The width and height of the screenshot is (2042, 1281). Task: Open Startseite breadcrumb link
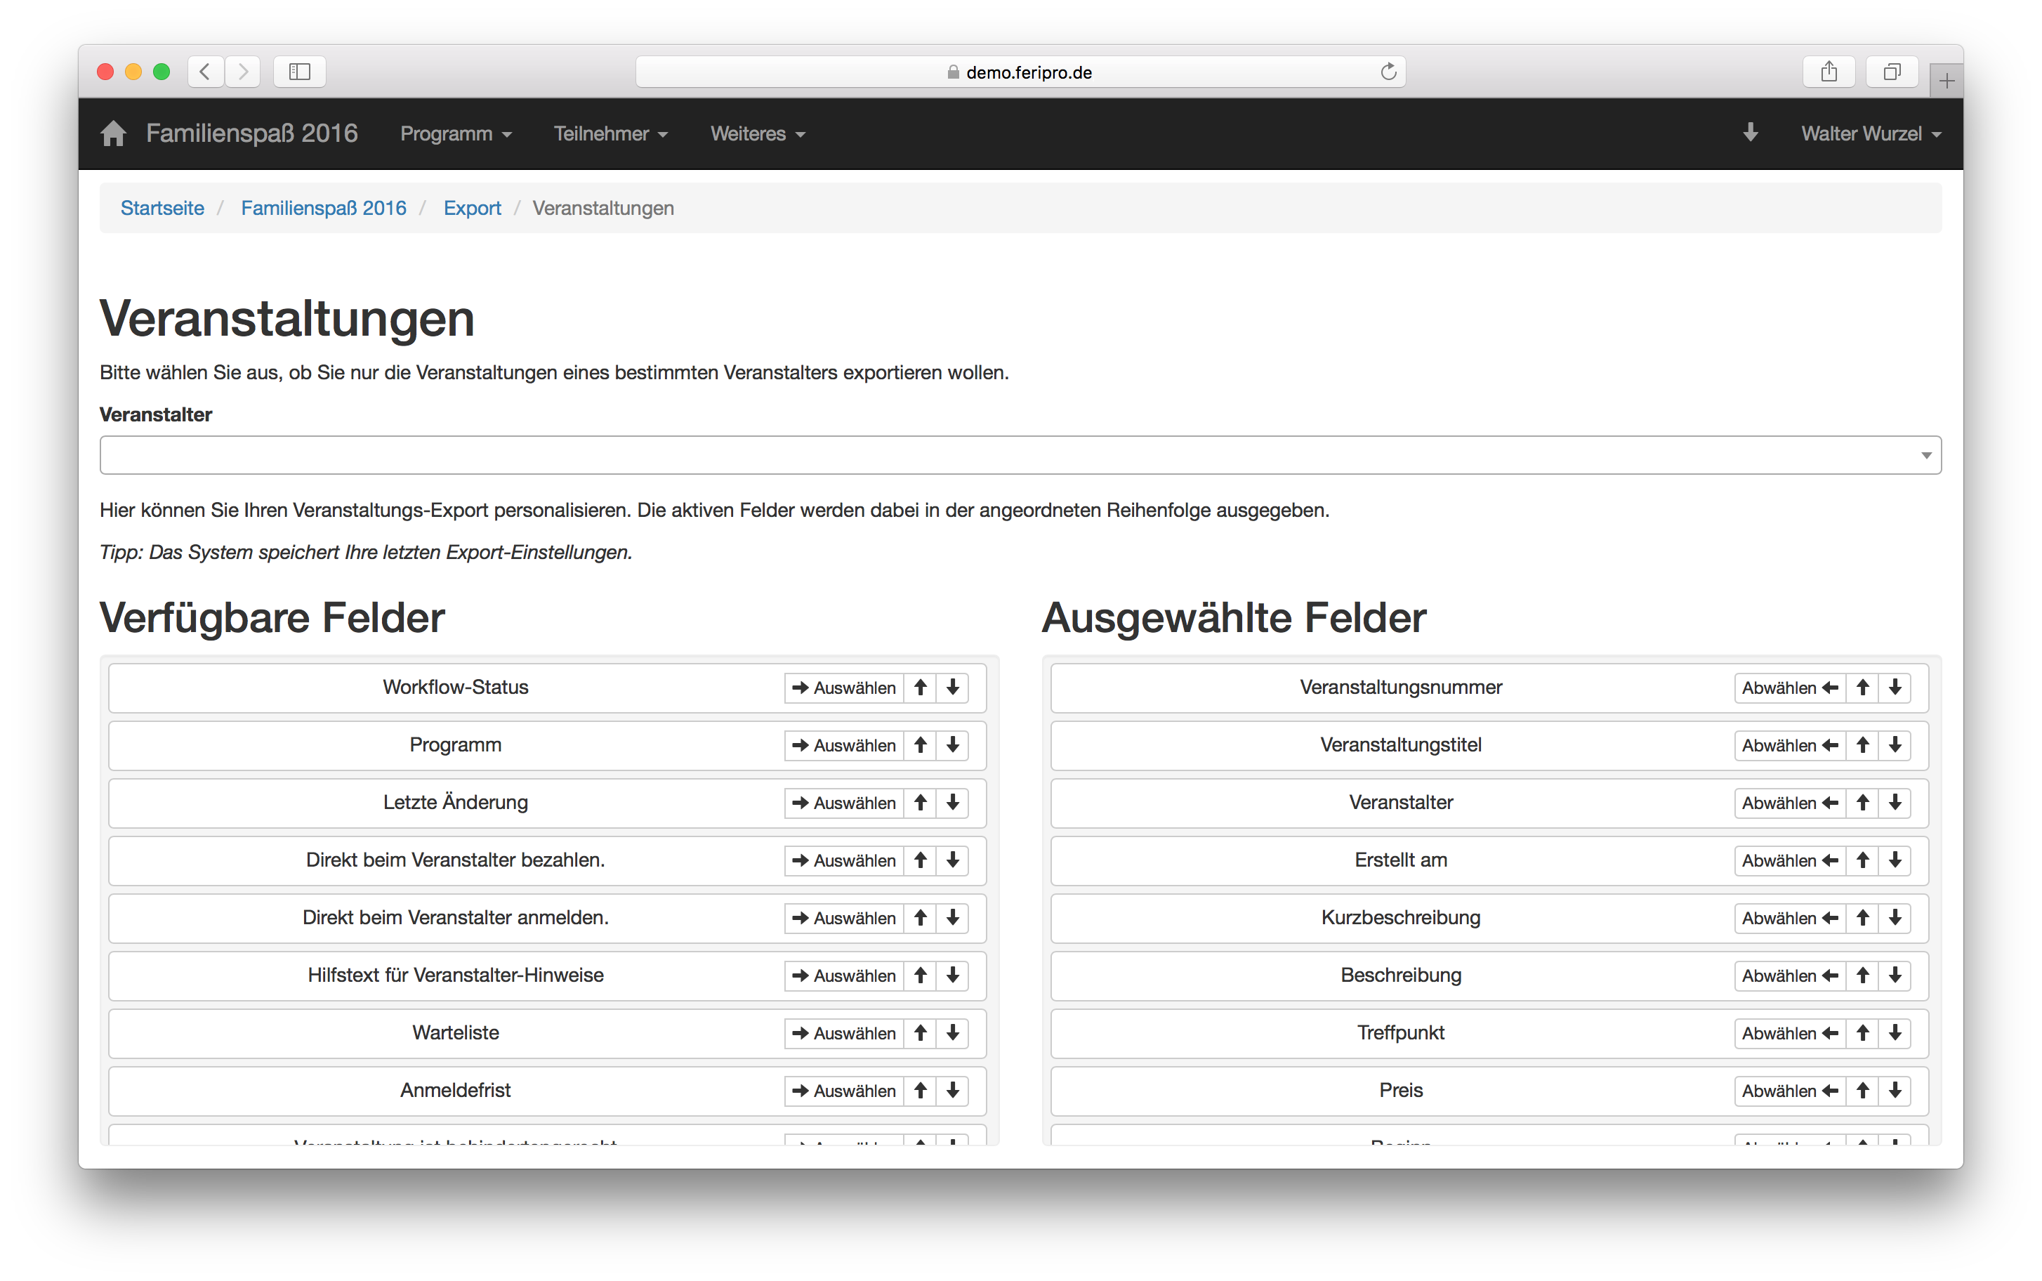(x=162, y=209)
